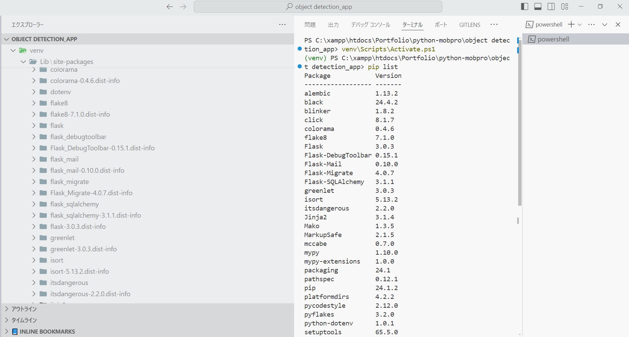
Task: Click the terminal vertical scrollbar thumb
Action: coord(520,122)
